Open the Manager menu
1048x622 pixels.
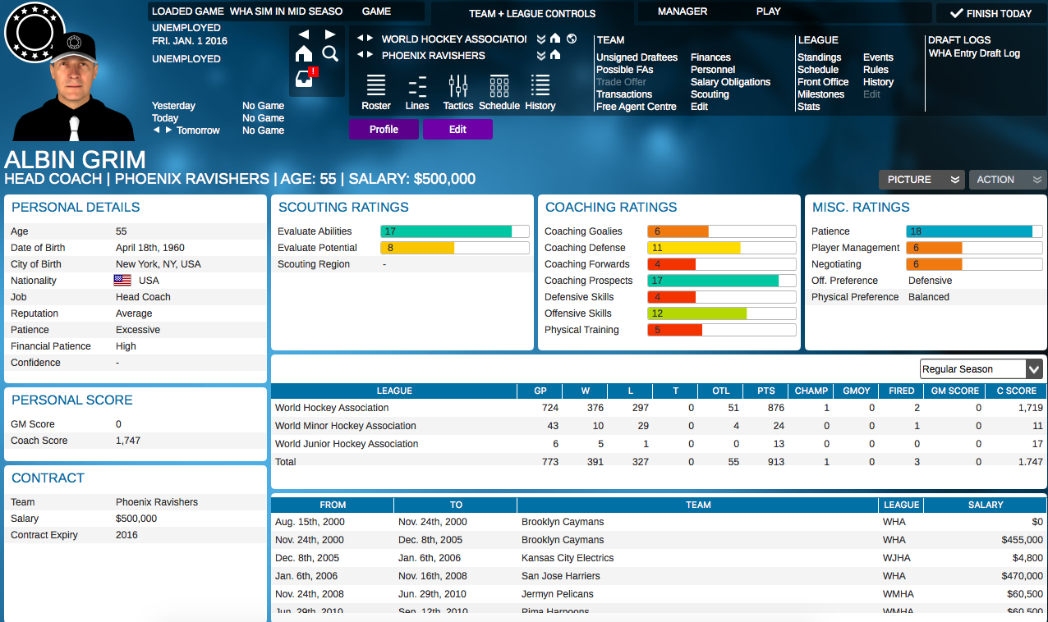(x=683, y=11)
